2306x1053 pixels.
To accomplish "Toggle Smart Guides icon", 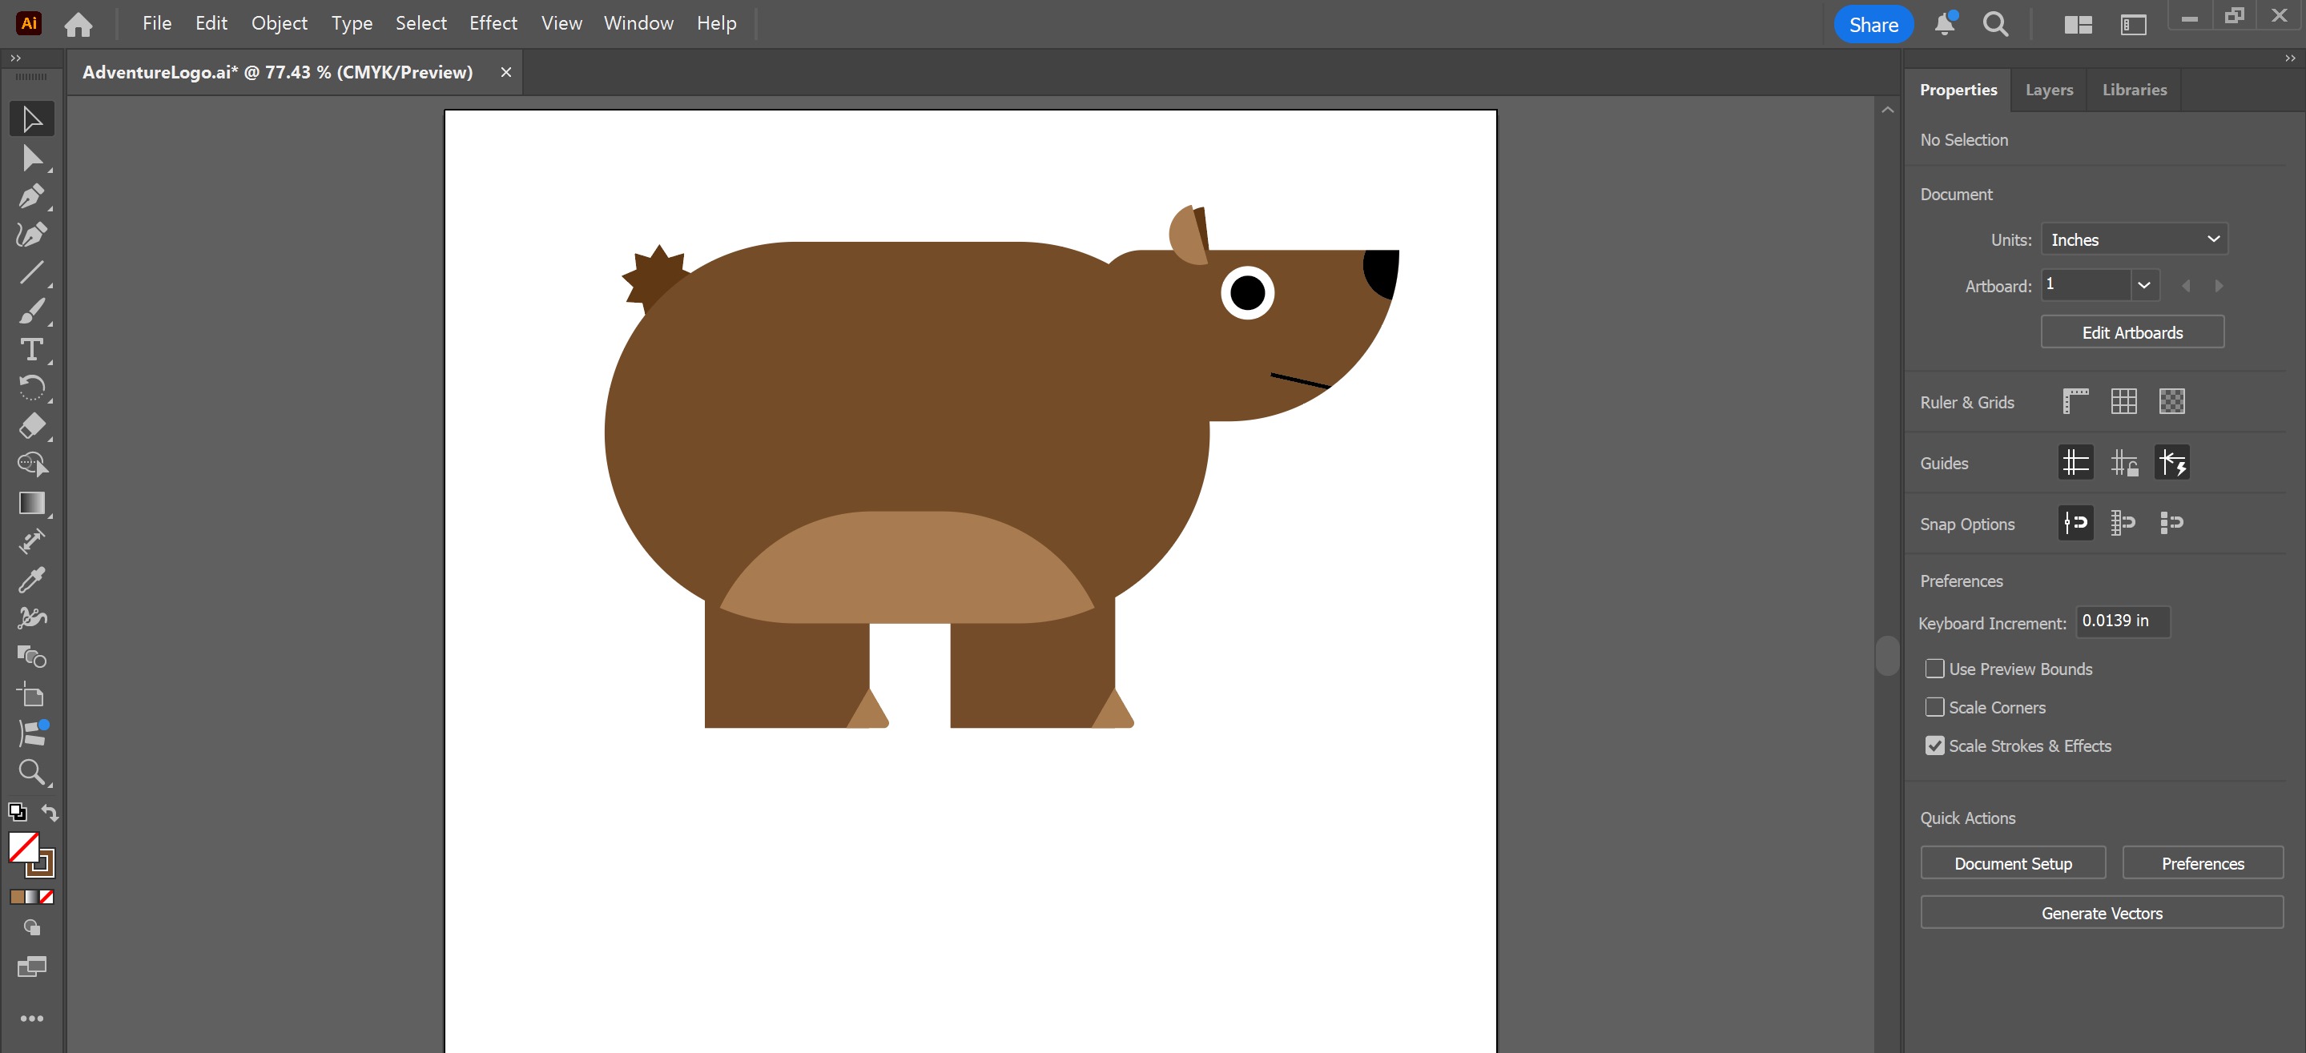I will click(x=2171, y=463).
